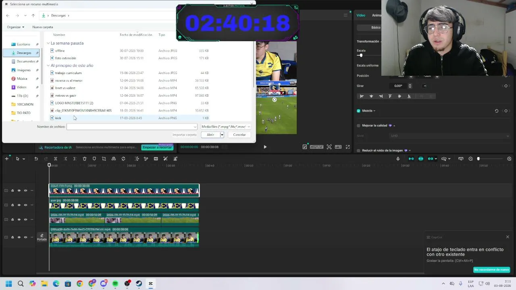Viewport: 516px width, 290px height.
Task: Open Spotify from the Windows taskbar
Action: [115, 284]
